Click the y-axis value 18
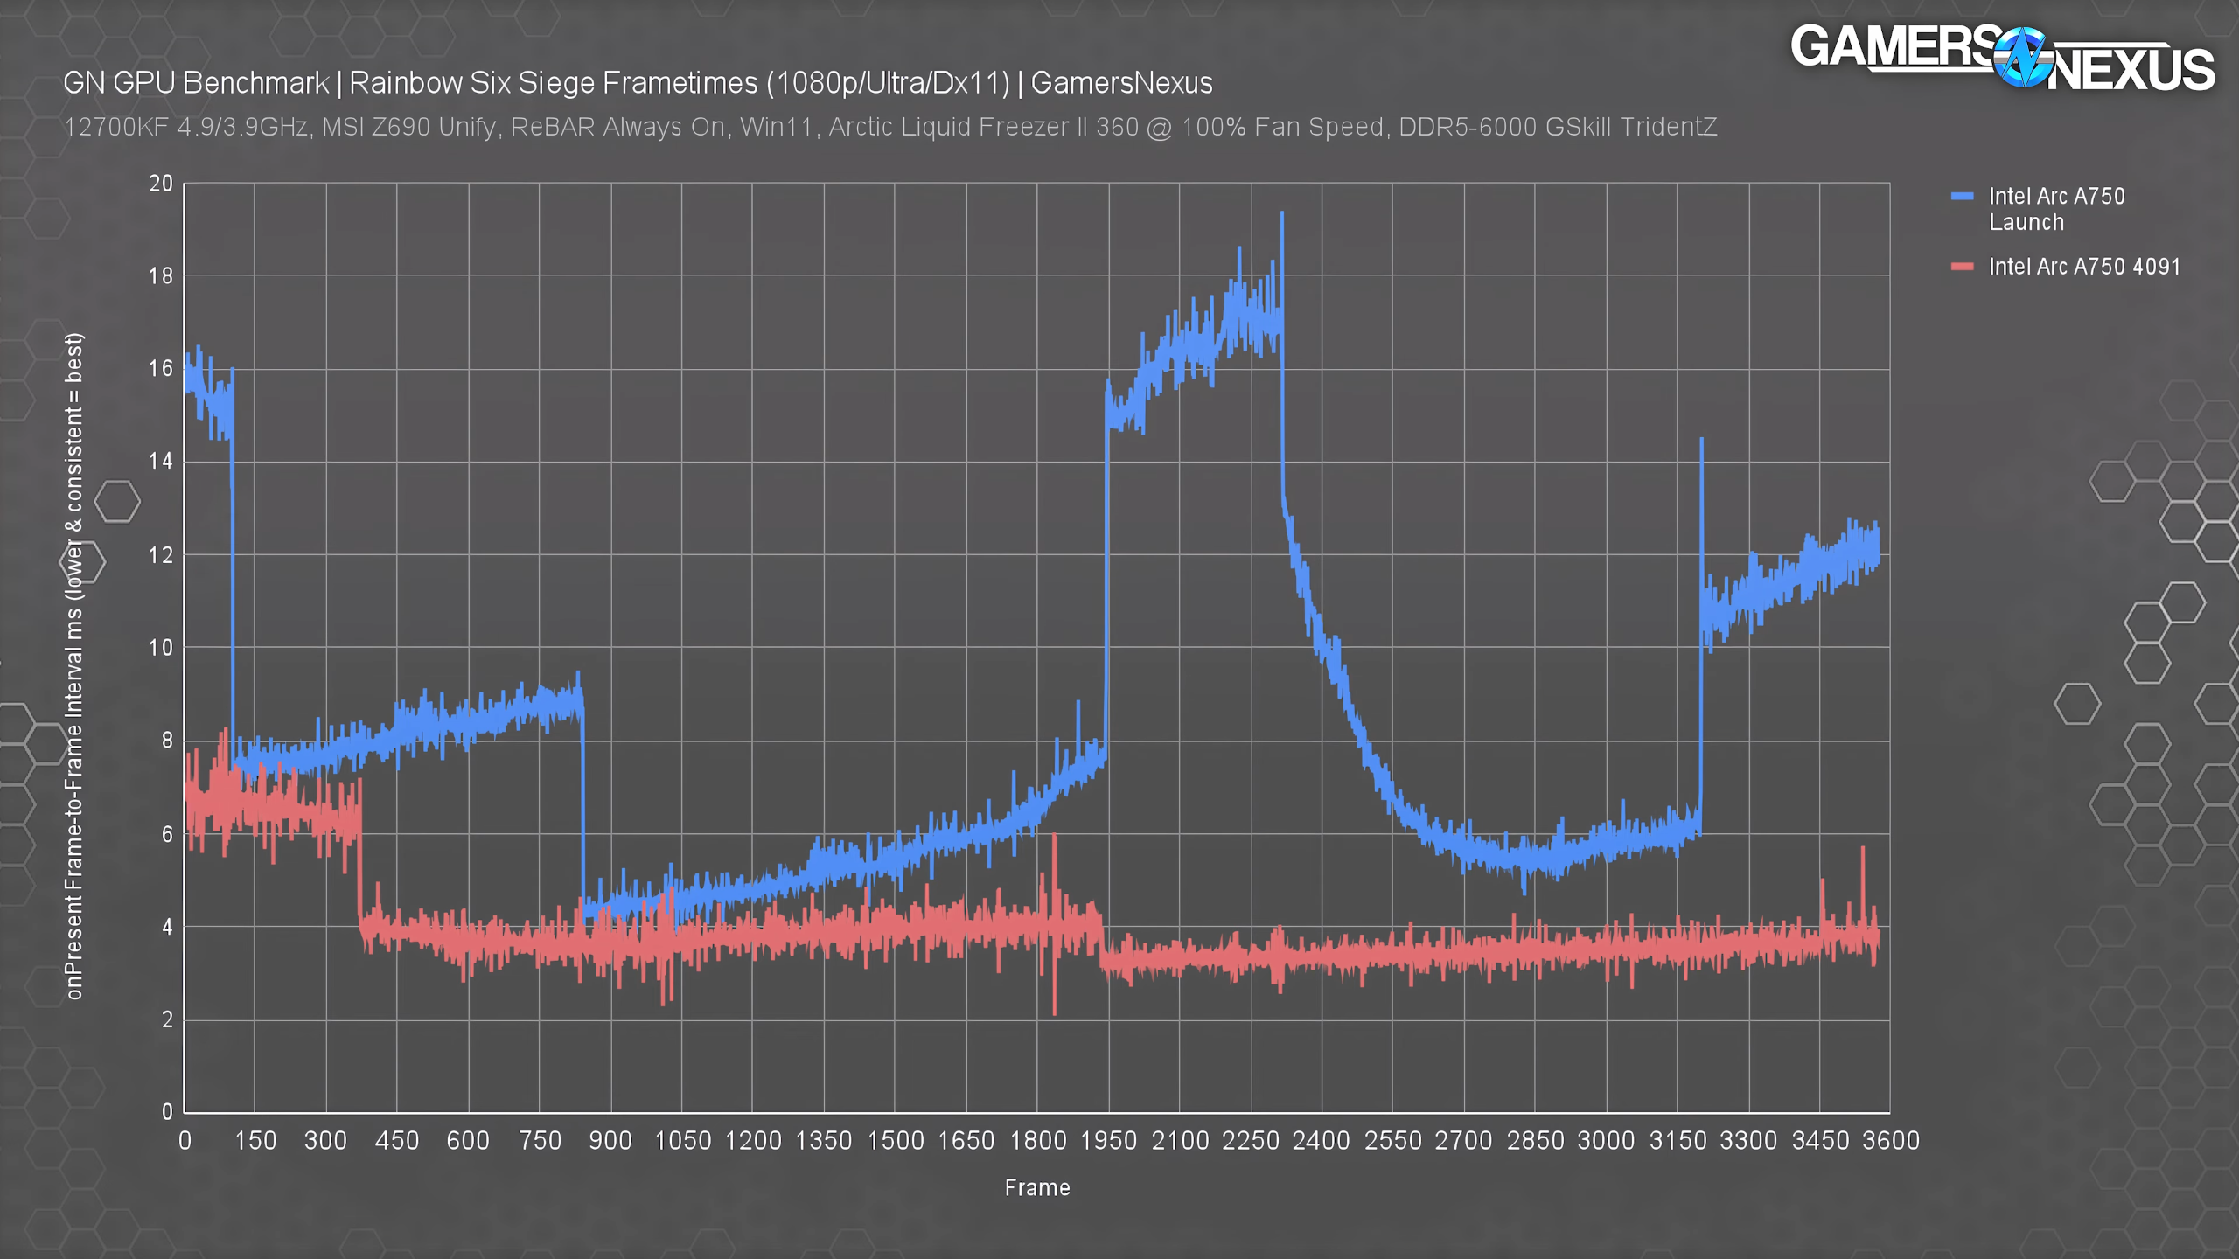 pyautogui.click(x=161, y=276)
